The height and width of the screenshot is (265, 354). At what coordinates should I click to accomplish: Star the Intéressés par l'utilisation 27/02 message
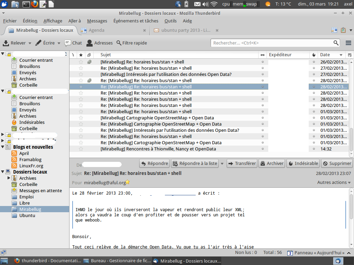(81, 75)
